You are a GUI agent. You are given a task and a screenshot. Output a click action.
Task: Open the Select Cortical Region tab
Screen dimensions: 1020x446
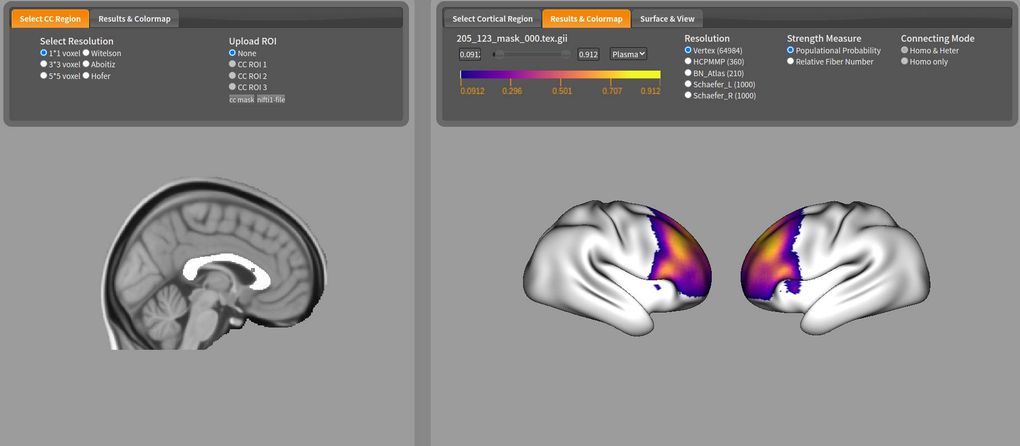click(492, 19)
